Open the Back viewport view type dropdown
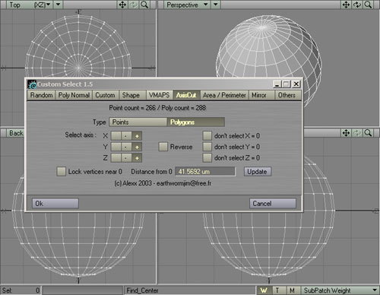 (x=16, y=133)
